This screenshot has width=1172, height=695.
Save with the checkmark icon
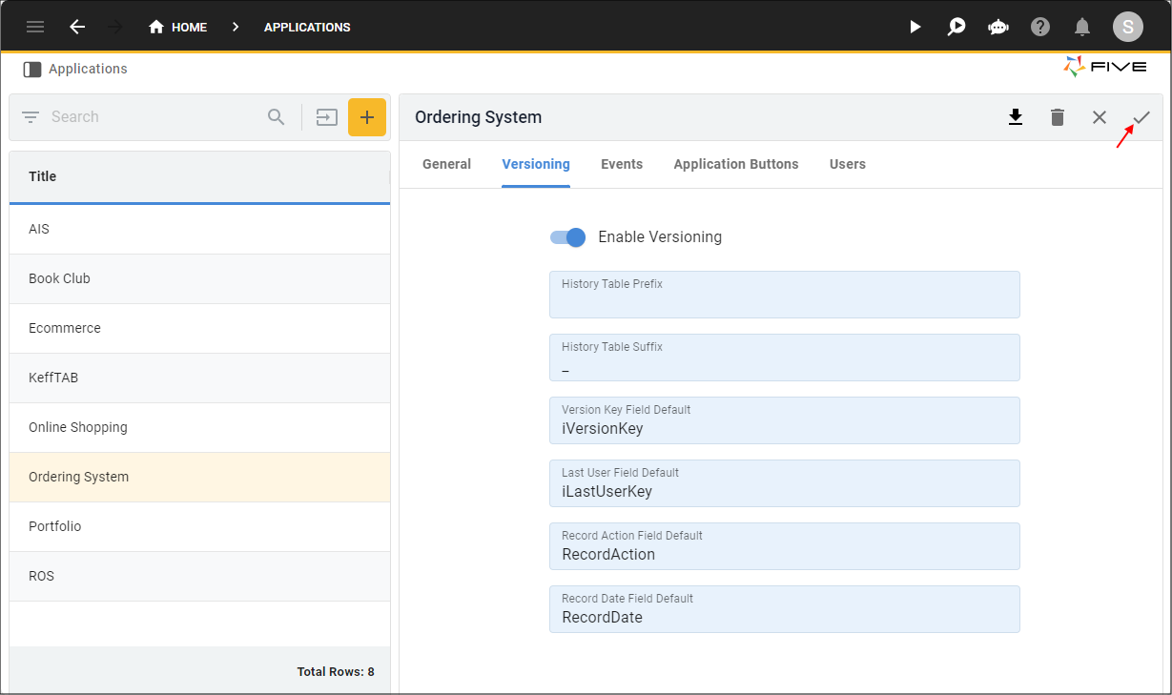tap(1141, 117)
